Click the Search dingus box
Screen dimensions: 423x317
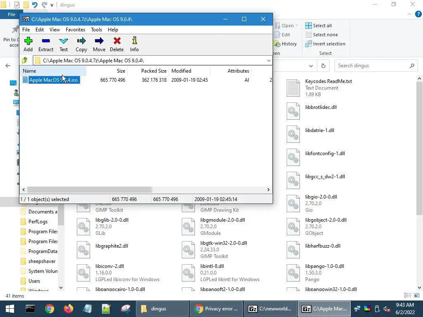point(376,66)
